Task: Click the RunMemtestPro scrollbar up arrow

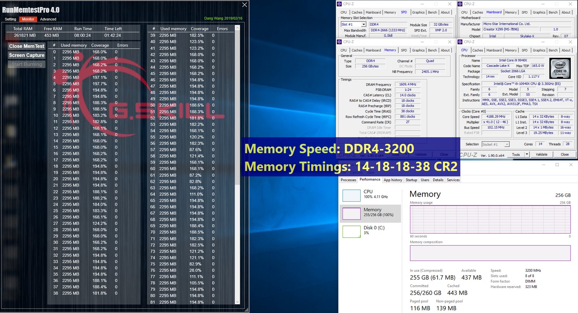Action: point(237,28)
